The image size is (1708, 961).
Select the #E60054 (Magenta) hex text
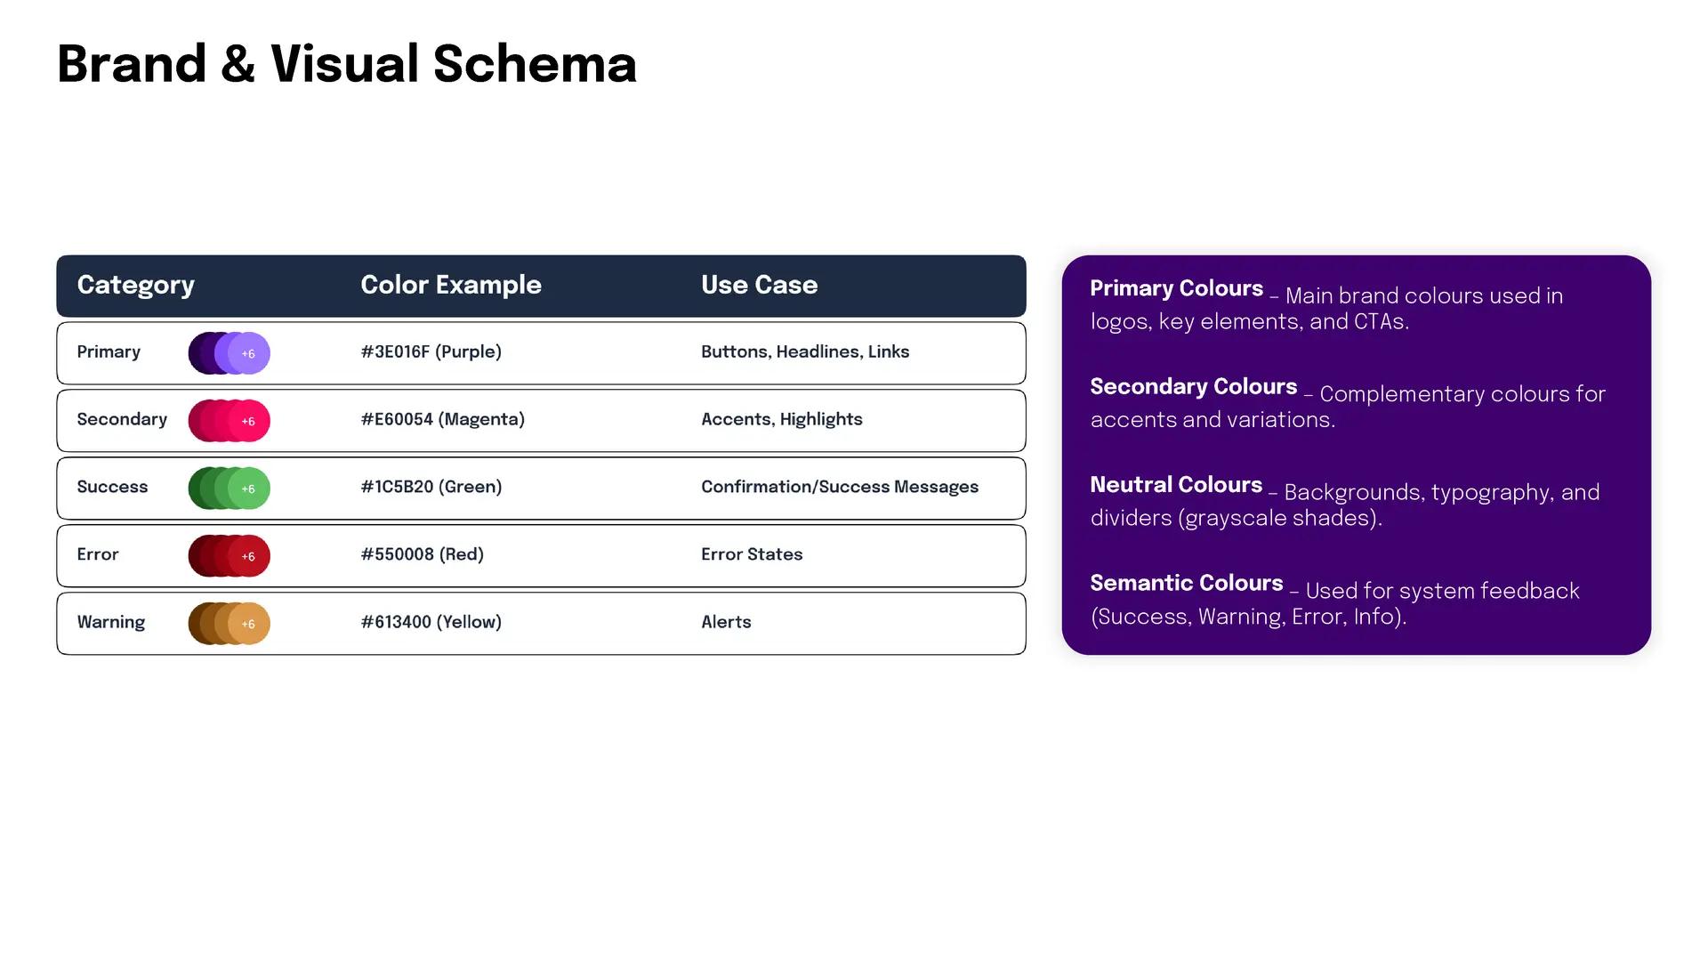click(443, 420)
